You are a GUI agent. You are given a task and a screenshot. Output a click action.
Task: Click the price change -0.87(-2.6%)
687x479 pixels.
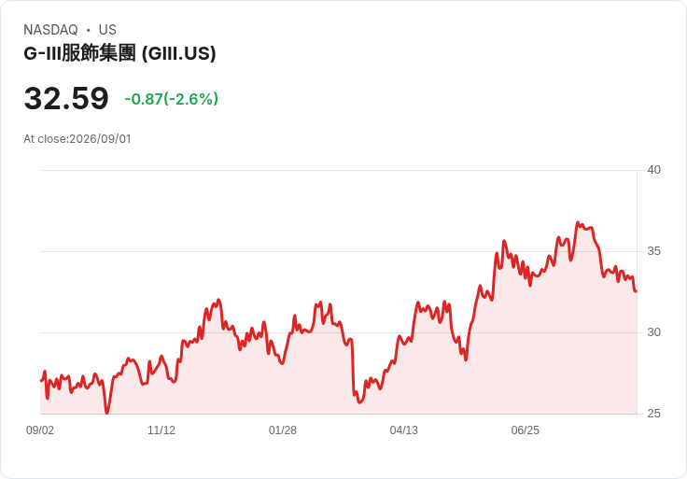172,99
